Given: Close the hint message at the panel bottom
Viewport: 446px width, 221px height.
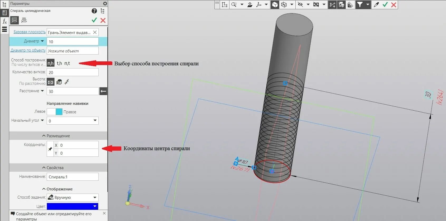Looking at the screenshot, I should [x=104, y=213].
